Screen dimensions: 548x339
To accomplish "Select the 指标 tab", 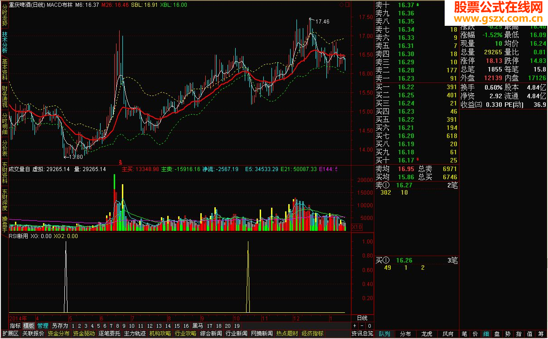I will coord(15,325).
